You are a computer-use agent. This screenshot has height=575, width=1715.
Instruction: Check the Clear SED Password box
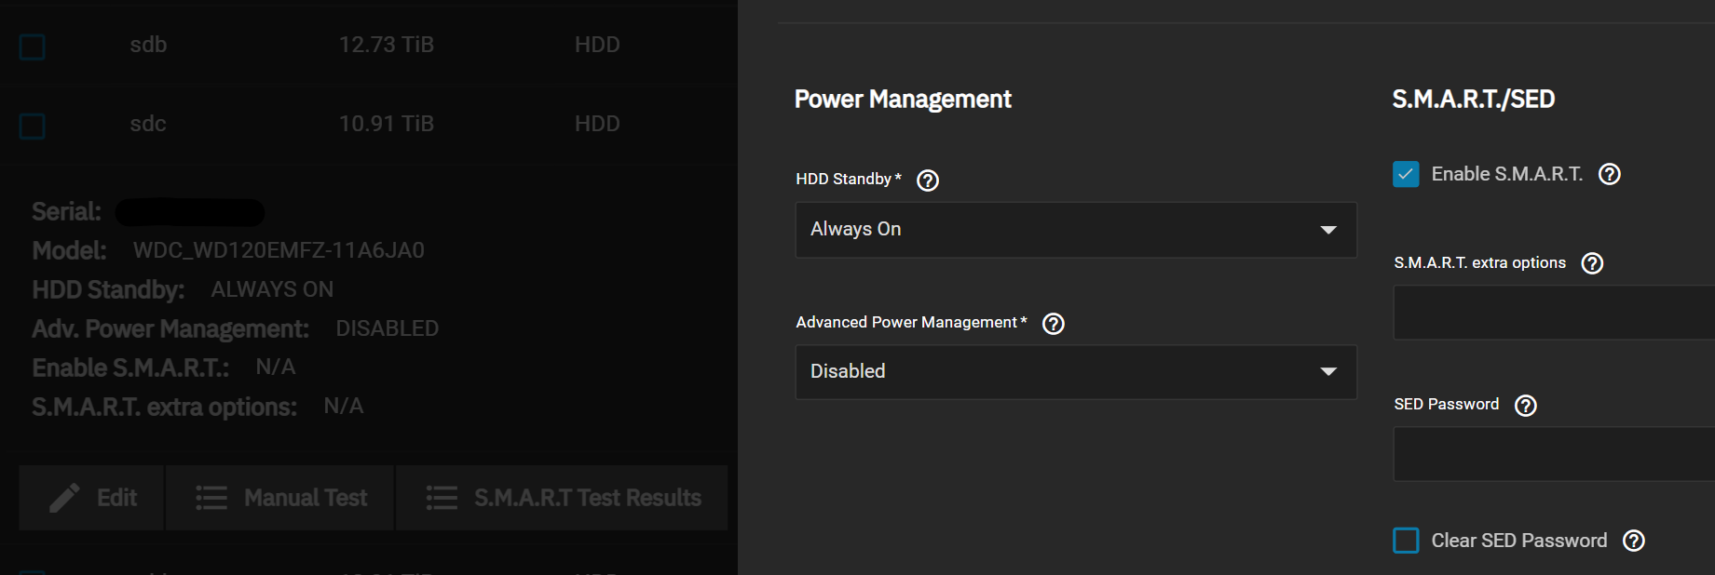pos(1406,541)
